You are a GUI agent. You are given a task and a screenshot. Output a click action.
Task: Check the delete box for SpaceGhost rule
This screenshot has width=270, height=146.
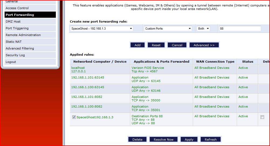click(x=262, y=117)
